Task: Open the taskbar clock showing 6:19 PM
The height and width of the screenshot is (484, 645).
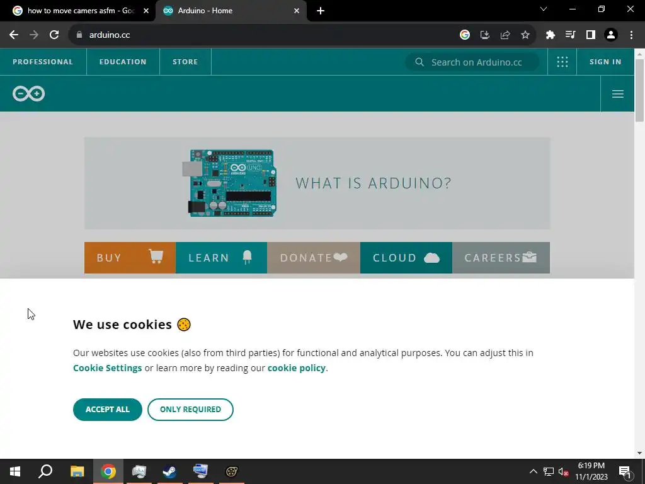Action: click(x=591, y=471)
